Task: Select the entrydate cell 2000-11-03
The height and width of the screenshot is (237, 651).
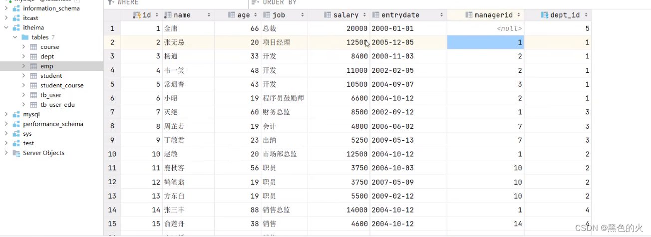Action: [x=408, y=56]
